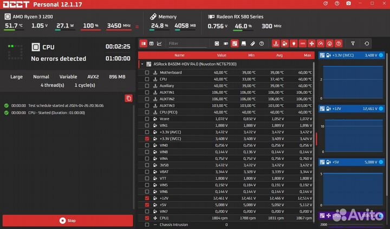Sort table by Max column header
390x229 pixels.
pyautogui.click(x=308, y=55)
